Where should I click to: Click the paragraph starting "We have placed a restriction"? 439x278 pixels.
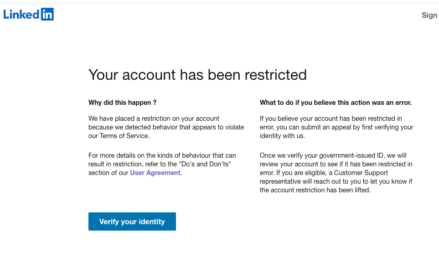(166, 127)
